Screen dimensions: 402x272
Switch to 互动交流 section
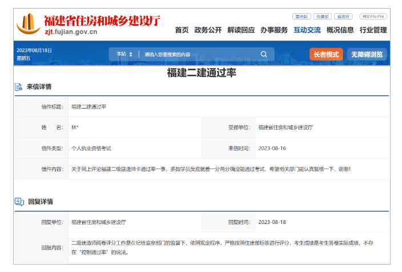(307, 30)
